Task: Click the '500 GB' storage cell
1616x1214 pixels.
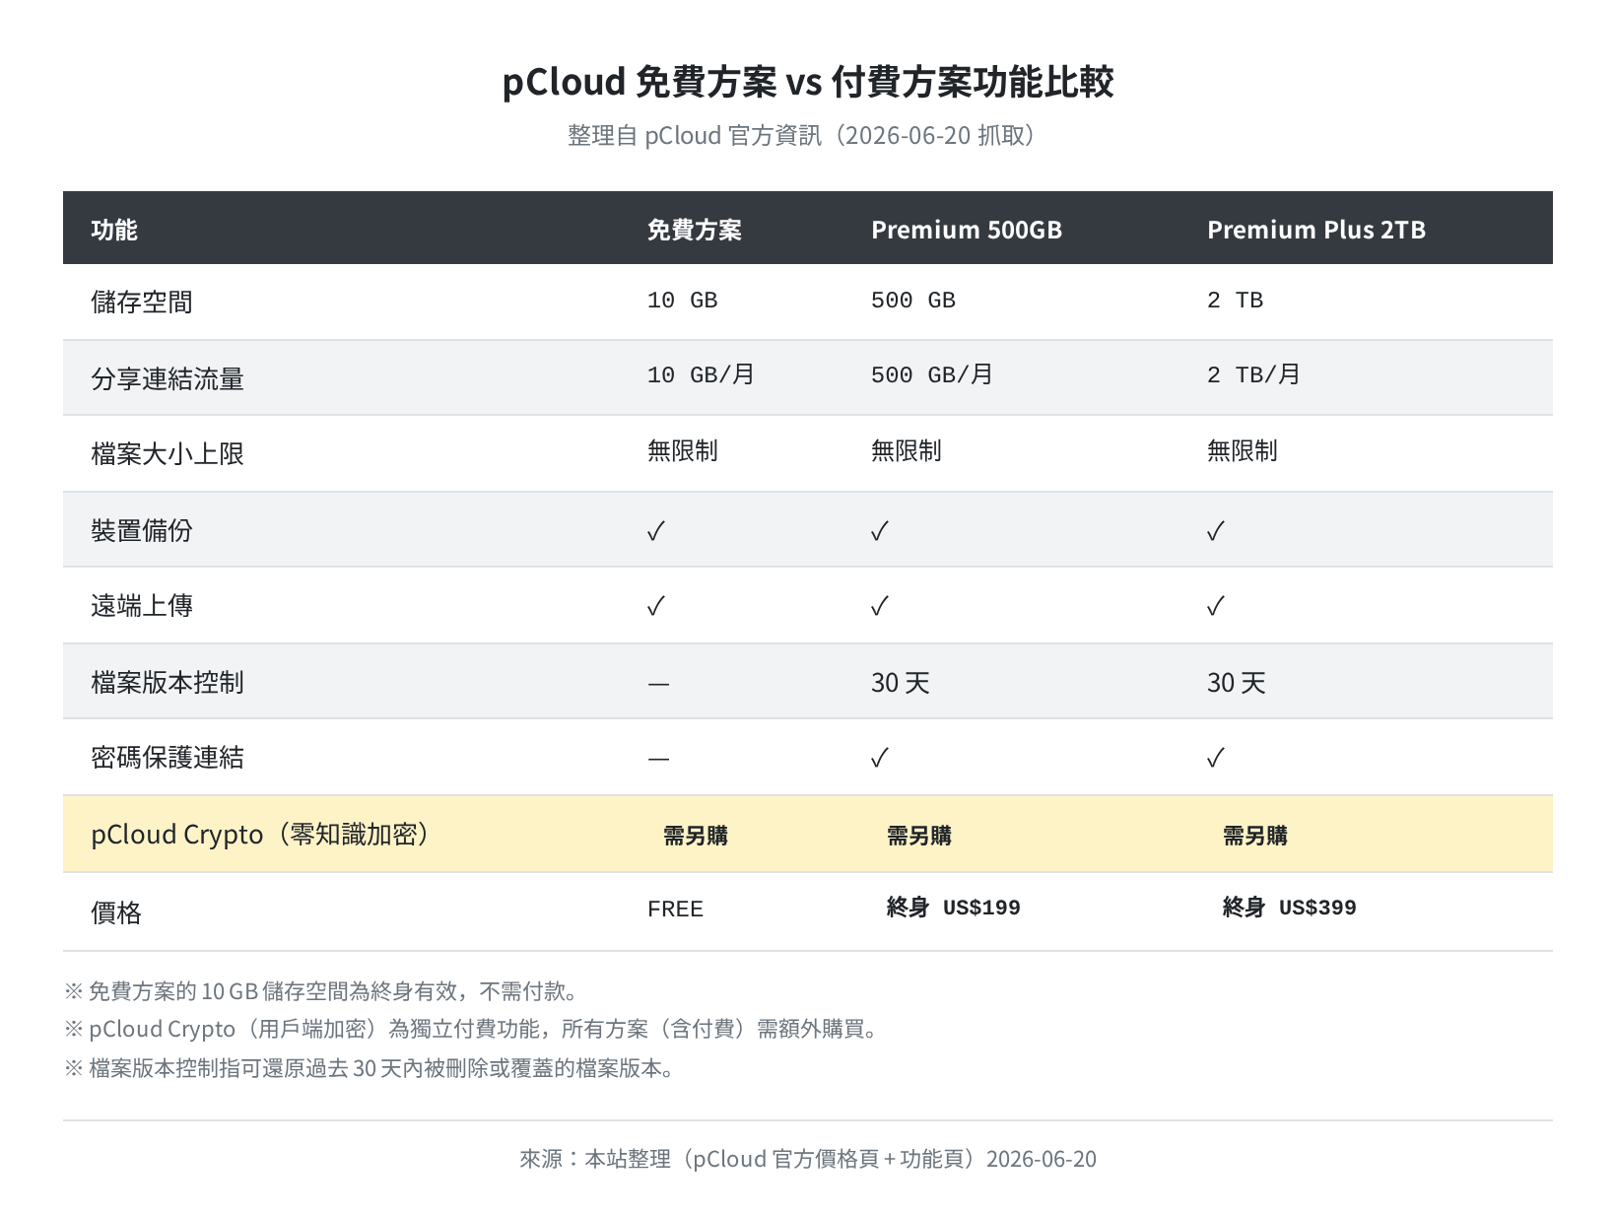Action: pyautogui.click(x=912, y=301)
